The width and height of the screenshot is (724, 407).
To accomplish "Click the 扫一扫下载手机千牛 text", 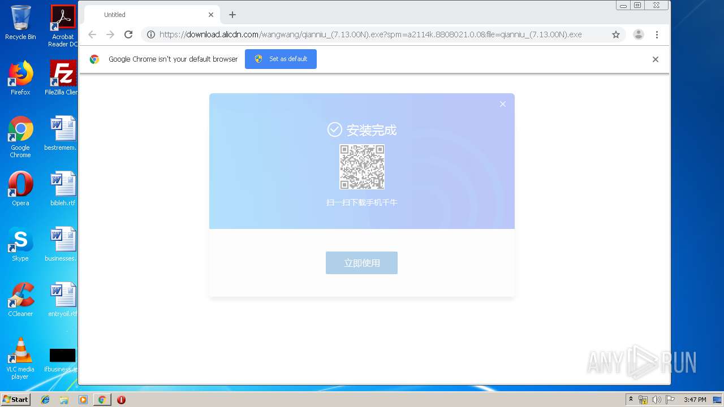I will [362, 202].
